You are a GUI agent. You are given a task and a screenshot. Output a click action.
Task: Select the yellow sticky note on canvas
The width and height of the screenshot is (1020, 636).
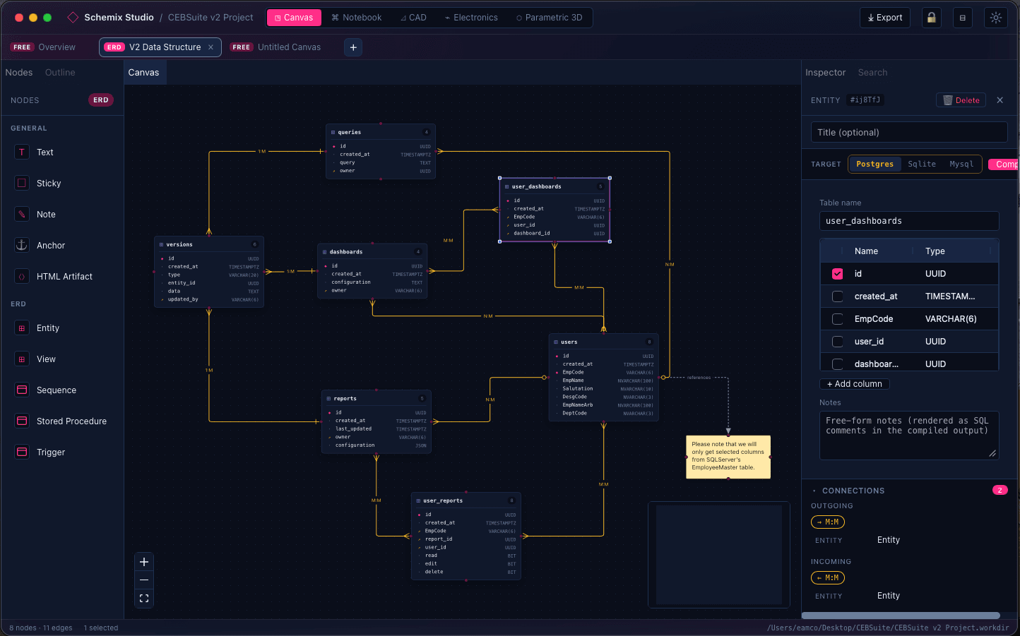pos(728,457)
